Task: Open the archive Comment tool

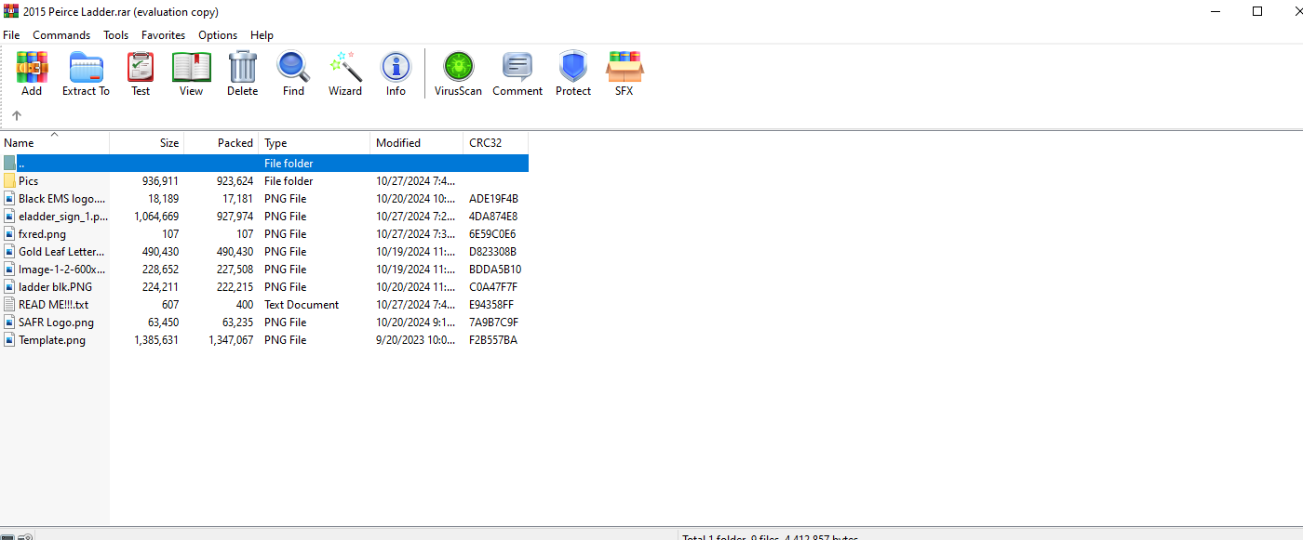Action: click(517, 73)
